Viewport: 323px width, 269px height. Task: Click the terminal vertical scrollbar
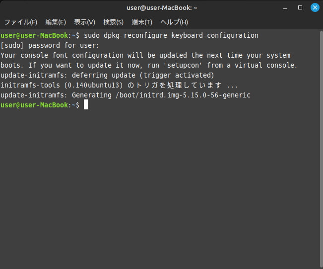click(x=322, y=149)
